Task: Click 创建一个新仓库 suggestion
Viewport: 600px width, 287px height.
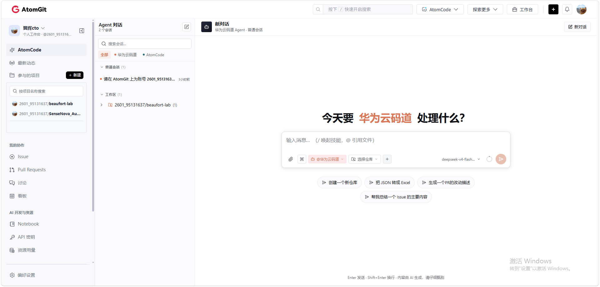Action: (x=339, y=182)
